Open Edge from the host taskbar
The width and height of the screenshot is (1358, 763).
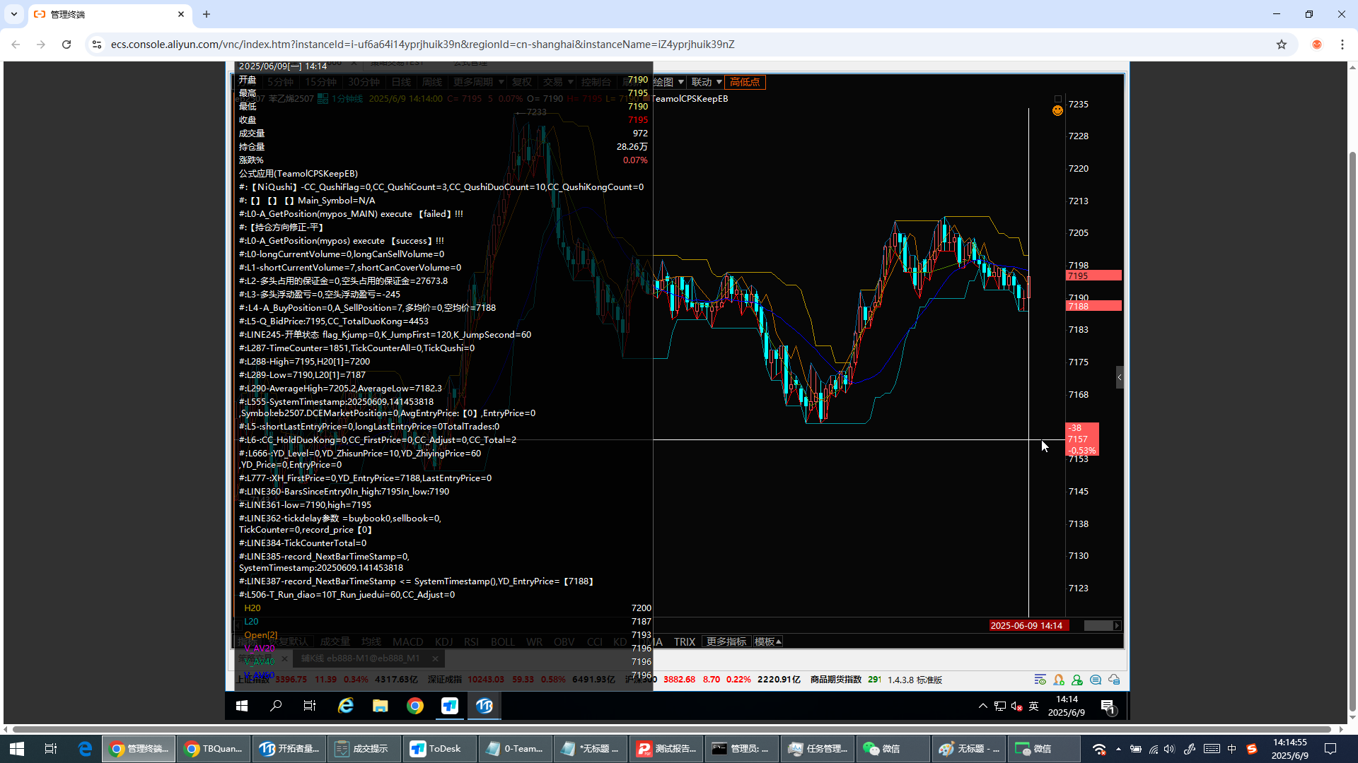pos(85,749)
